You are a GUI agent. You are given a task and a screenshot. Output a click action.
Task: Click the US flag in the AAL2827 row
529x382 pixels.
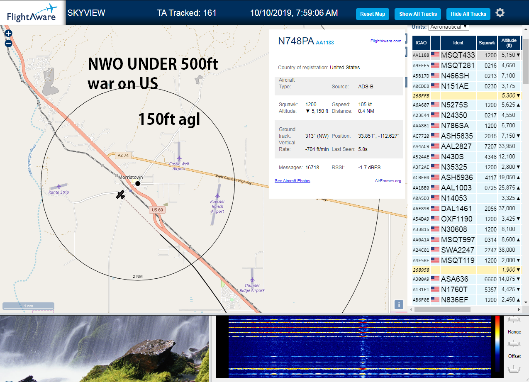pyautogui.click(x=435, y=146)
